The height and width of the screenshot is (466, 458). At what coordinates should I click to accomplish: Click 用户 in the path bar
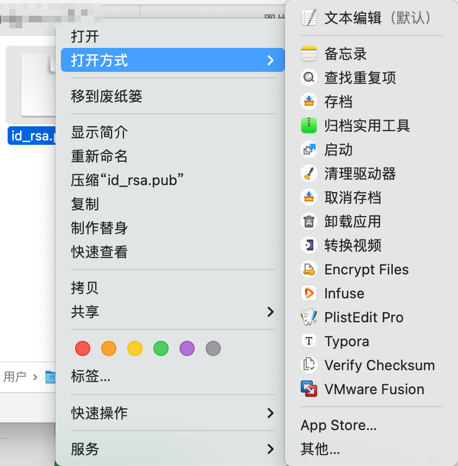[x=15, y=377]
